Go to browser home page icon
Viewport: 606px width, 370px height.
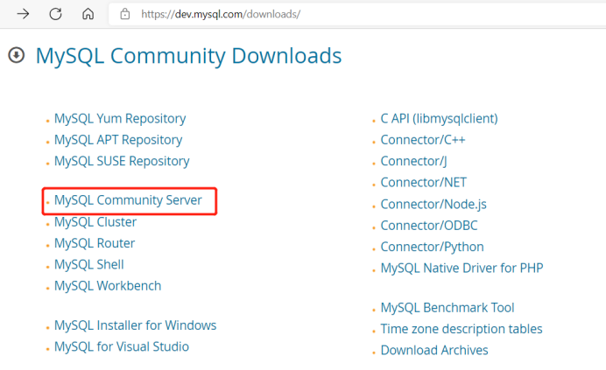(88, 14)
